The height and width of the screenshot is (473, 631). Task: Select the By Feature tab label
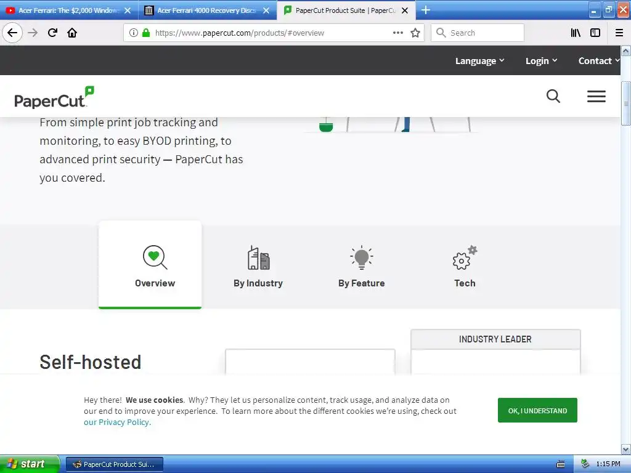361,283
